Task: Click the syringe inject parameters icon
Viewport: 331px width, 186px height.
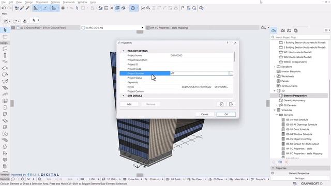Action: (x=27, y=8)
